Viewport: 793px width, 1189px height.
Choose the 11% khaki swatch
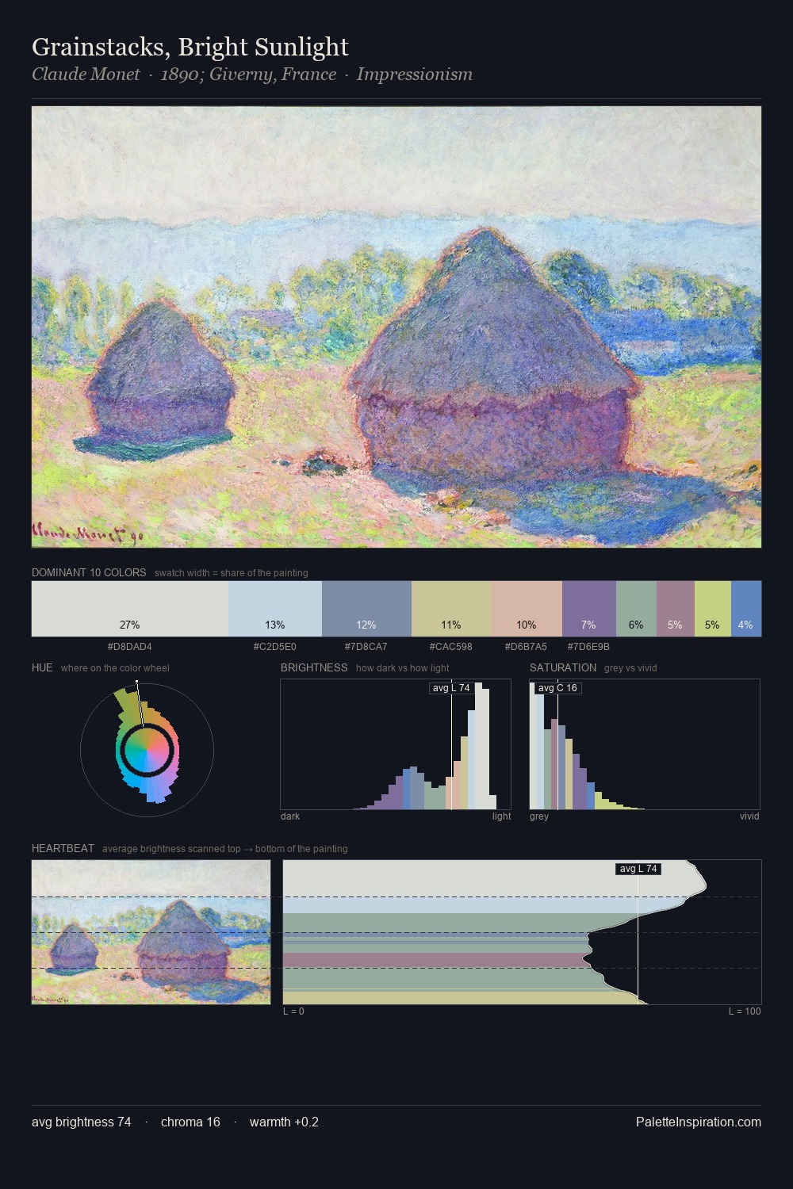[451, 609]
